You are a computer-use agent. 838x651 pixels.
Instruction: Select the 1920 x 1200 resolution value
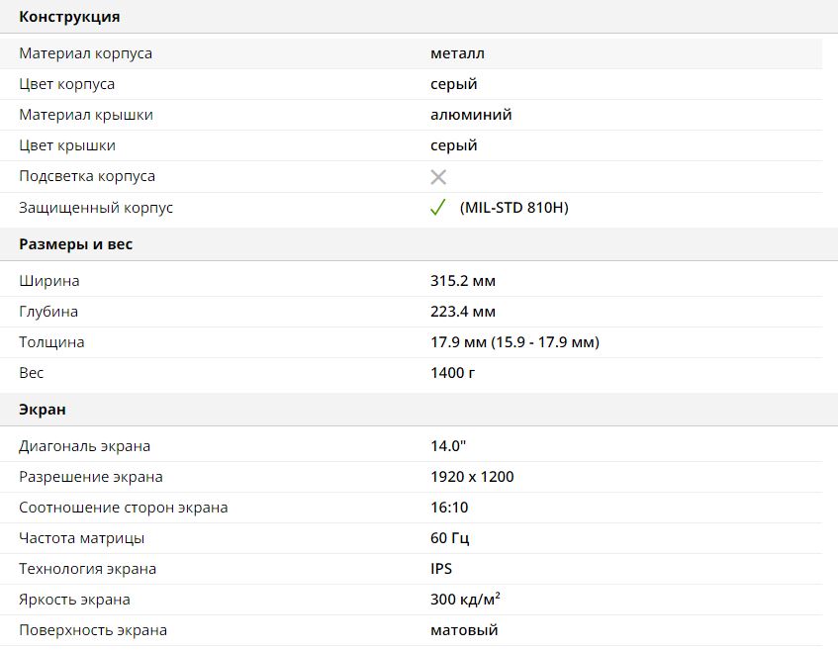coord(472,477)
